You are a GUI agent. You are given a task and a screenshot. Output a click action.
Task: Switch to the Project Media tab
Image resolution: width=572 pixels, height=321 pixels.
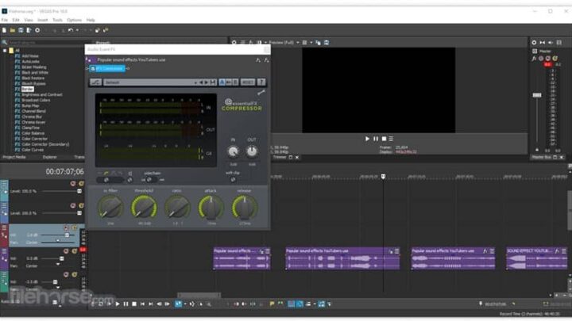pos(14,157)
